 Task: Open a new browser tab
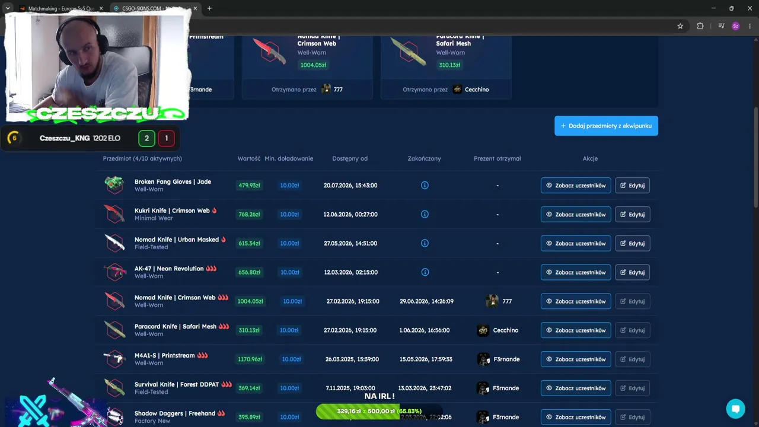click(209, 8)
